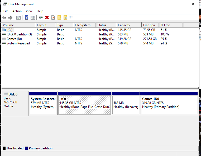Select the (Disk 0 partition 3) row
Viewport: 201px width, 156px height.
pyautogui.click(x=19, y=34)
